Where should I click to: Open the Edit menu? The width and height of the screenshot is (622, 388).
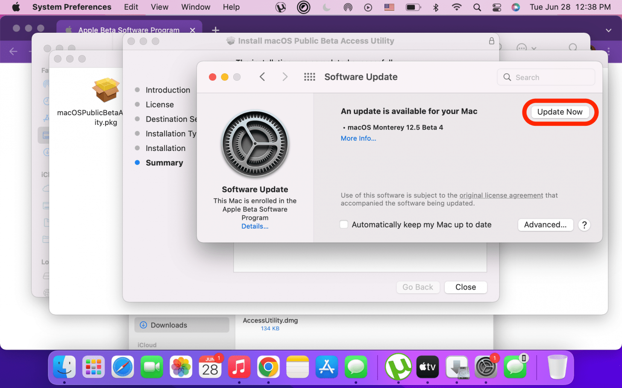(131, 7)
